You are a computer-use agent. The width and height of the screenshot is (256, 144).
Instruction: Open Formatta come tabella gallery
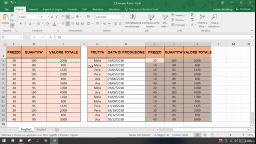click(x=151, y=21)
